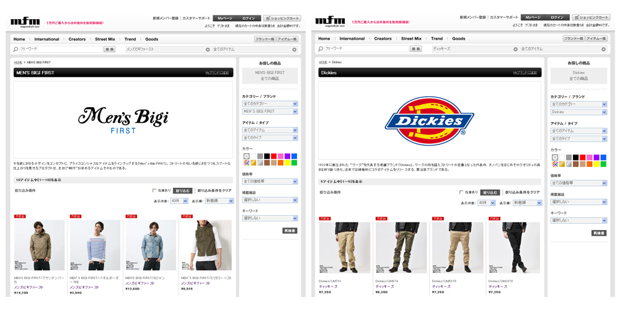This screenshot has width=620, height=310.
Task: Open the キーワード 選択しない dropdown on Dickies sidebar
Action: point(579,220)
